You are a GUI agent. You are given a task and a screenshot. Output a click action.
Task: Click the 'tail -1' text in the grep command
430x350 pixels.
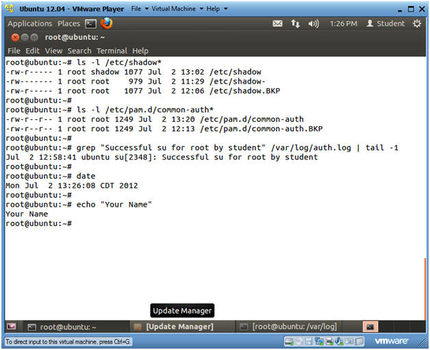click(382, 148)
